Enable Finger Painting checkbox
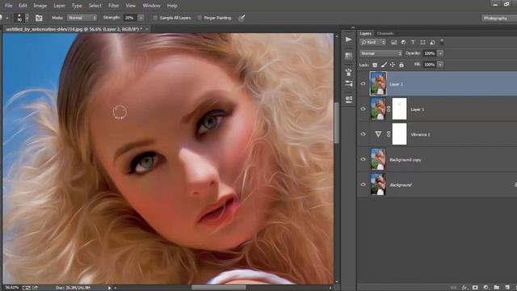Image resolution: width=517 pixels, height=291 pixels. point(200,18)
